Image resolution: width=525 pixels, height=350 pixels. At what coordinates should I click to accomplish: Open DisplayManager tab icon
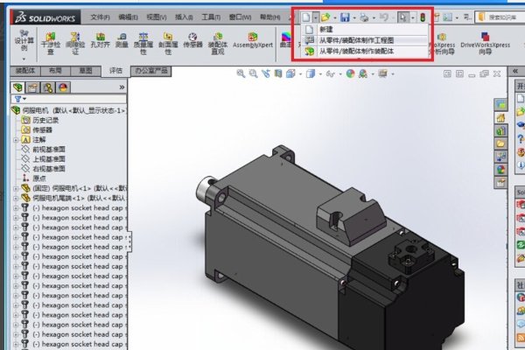pyautogui.click(x=63, y=87)
